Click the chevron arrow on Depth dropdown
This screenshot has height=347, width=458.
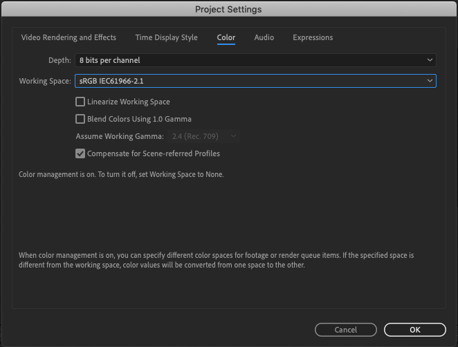point(430,61)
